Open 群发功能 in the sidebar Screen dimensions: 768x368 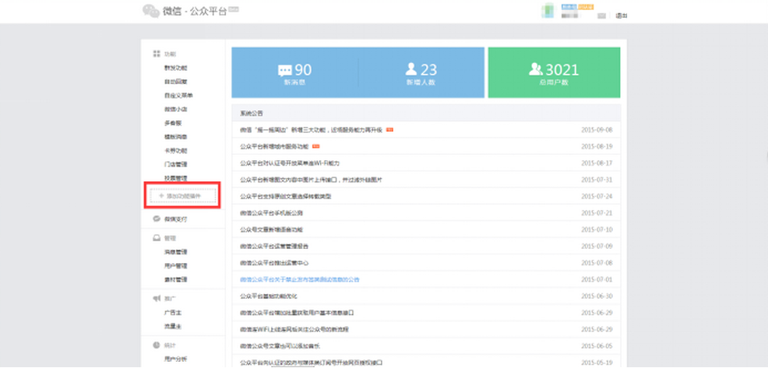pyautogui.click(x=175, y=68)
